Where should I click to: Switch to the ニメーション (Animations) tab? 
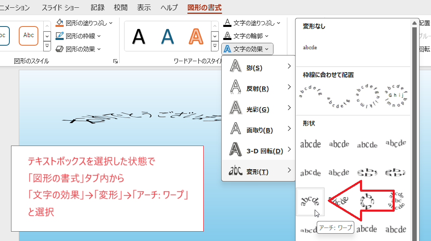pos(15,7)
